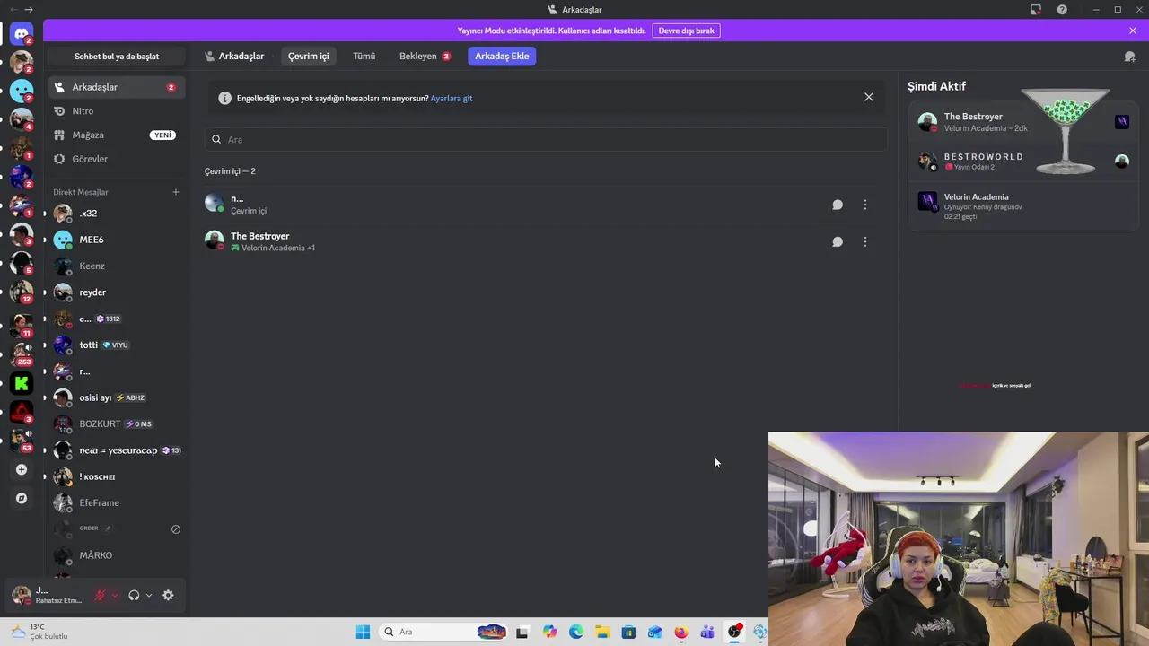
Task: Open DM with MÄRKO
Action: 117,555
